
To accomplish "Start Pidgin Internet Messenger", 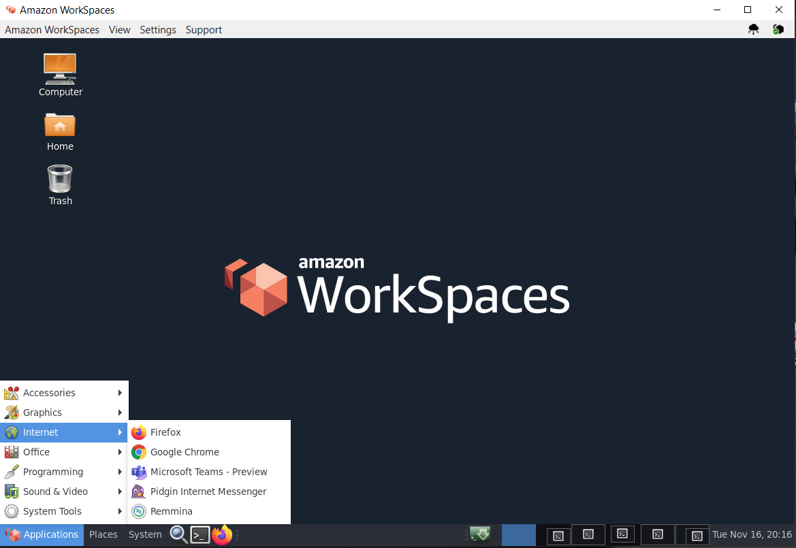I will [x=208, y=491].
